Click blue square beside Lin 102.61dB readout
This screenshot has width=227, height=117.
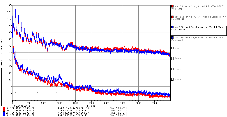pyautogui.click(x=3, y=115)
